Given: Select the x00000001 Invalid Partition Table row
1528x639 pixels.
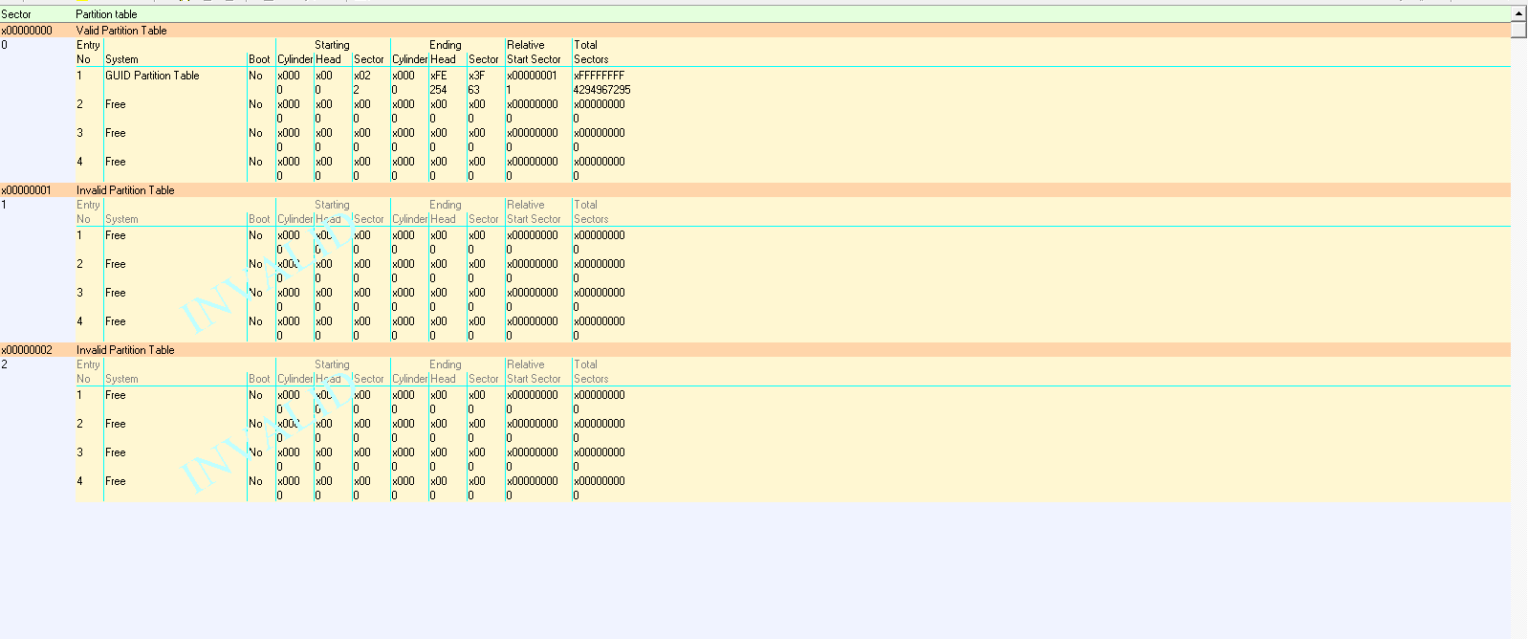Looking at the screenshot, I should (755, 190).
